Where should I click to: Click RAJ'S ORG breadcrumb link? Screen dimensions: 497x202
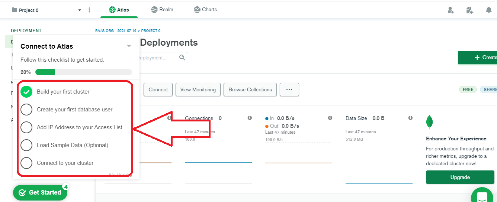tap(116, 31)
